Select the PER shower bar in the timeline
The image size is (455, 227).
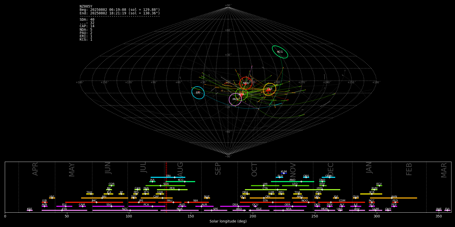click(172, 190)
